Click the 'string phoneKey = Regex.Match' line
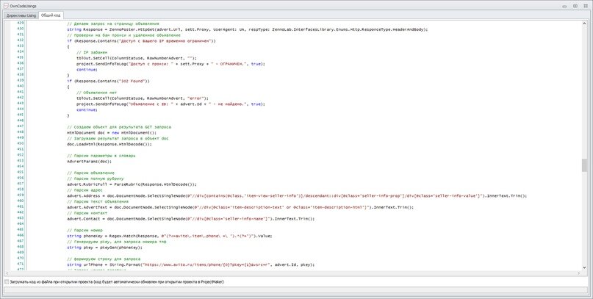Screen dimensions: 593x299 click(x=170, y=236)
